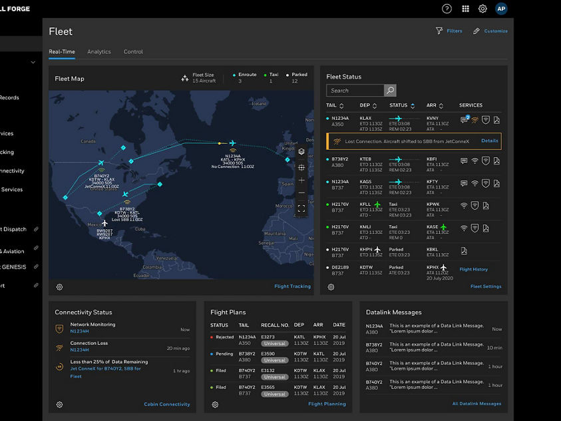Open All Datalink Messages link
The width and height of the screenshot is (561, 421).
(x=476, y=404)
